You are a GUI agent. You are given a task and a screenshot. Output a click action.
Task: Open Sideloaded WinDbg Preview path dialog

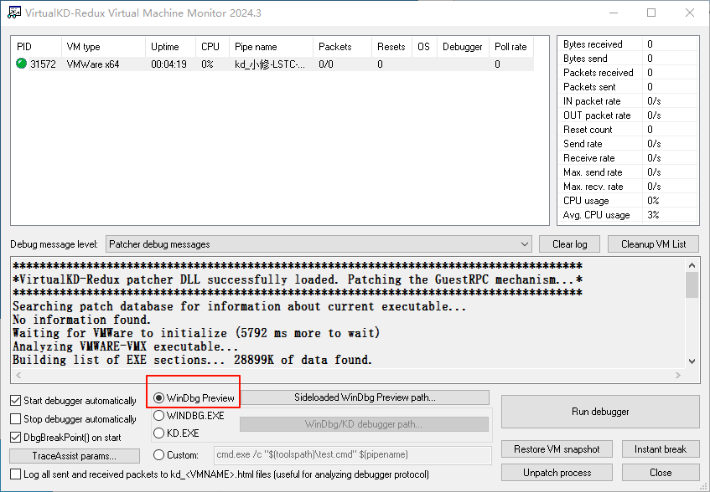[365, 397]
